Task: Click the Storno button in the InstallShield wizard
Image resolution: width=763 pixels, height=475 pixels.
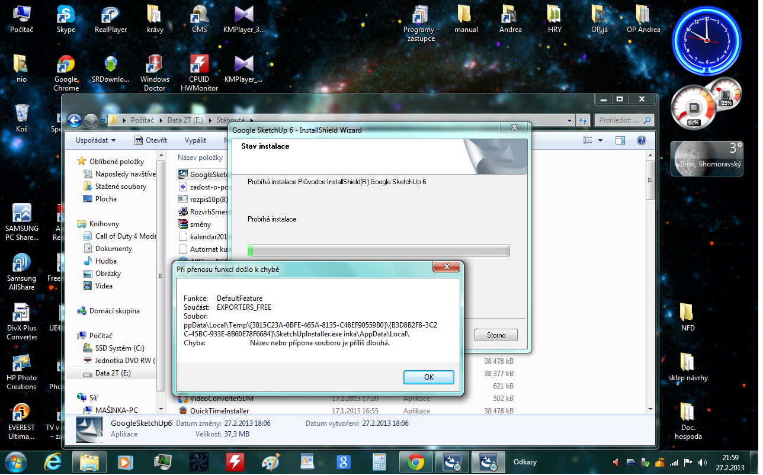Action: tap(496, 335)
